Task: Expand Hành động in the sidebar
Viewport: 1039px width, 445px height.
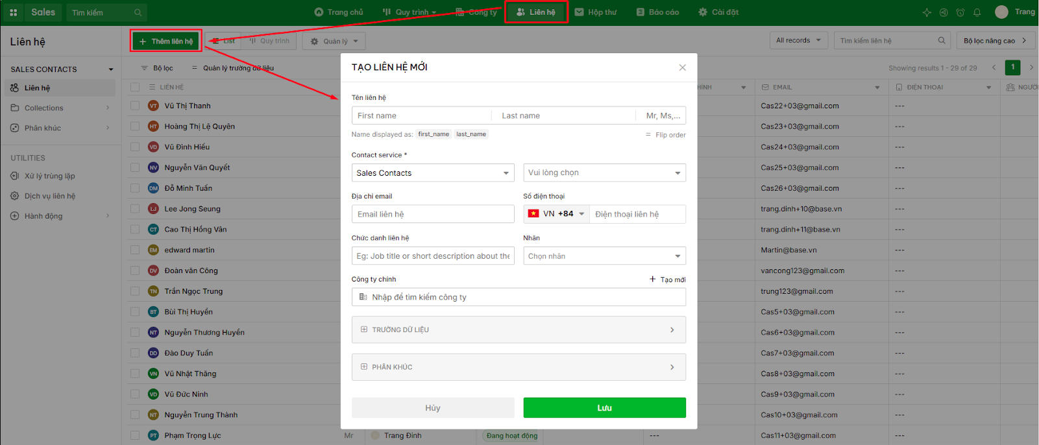Action: click(x=108, y=216)
